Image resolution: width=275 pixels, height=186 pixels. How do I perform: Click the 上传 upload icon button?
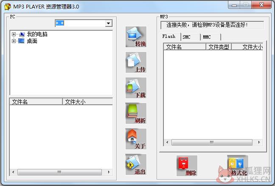pyautogui.click(x=136, y=62)
